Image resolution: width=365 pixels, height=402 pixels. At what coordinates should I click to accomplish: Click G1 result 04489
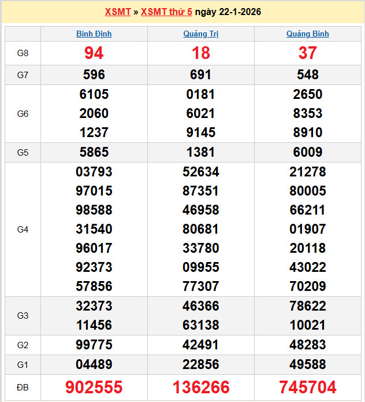[94, 364]
